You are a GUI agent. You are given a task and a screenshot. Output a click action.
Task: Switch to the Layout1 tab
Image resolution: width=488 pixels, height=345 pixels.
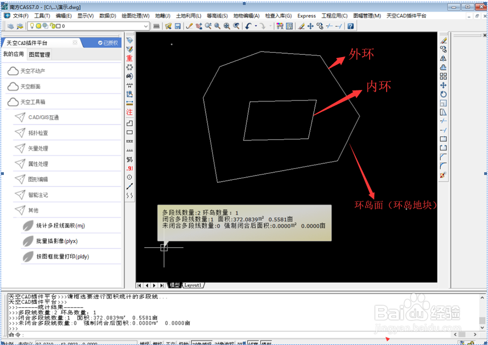pos(193,285)
